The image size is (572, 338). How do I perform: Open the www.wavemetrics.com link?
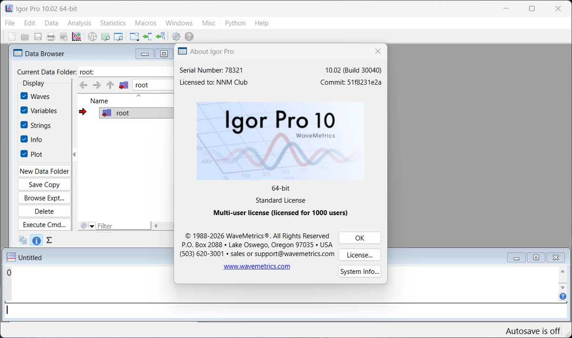point(257,266)
